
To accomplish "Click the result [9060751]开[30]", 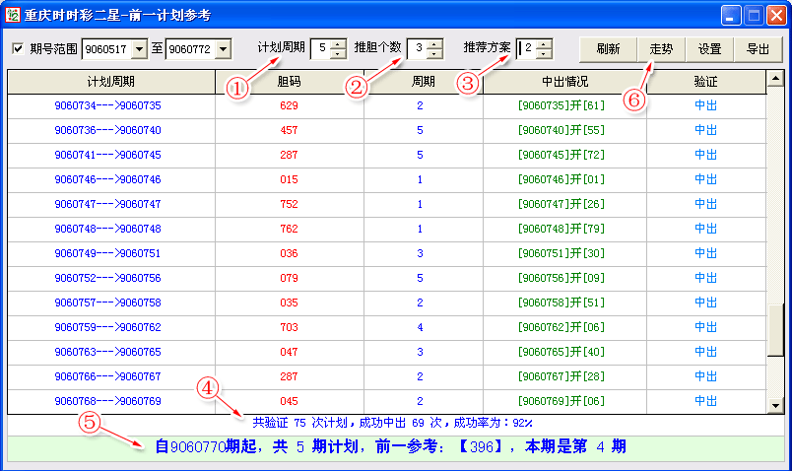I will (x=561, y=253).
